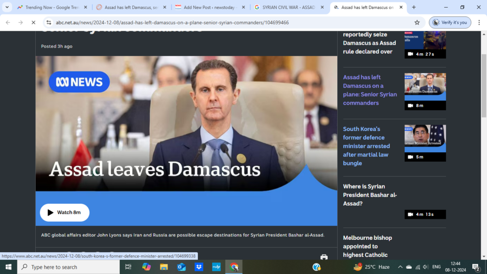Launch Copilot from the taskbar
Viewport: 487px width, 274px height.
coord(146,267)
